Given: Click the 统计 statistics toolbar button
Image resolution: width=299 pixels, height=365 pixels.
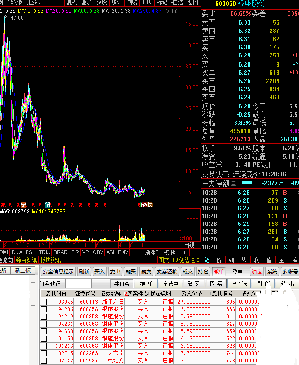Looking at the screenshot, I should (x=117, y=3).
